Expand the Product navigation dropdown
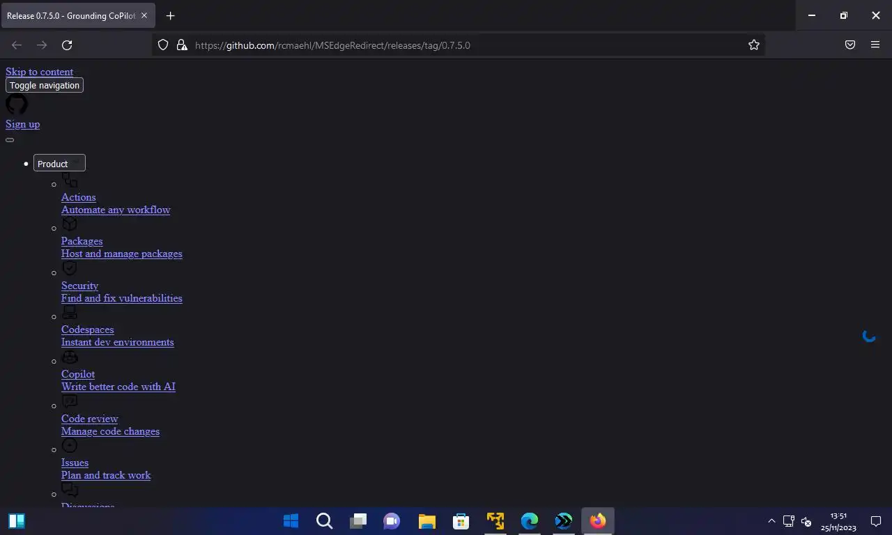The image size is (892, 535). point(59,163)
